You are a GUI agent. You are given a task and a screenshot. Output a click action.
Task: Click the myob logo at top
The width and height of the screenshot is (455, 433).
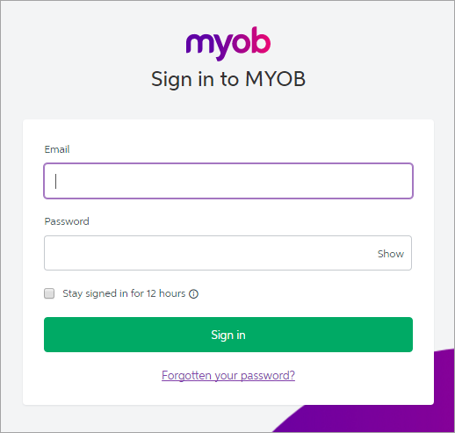228,43
